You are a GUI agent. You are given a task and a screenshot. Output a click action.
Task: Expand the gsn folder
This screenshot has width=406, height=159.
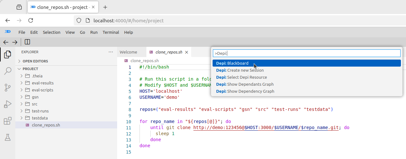click(21, 97)
